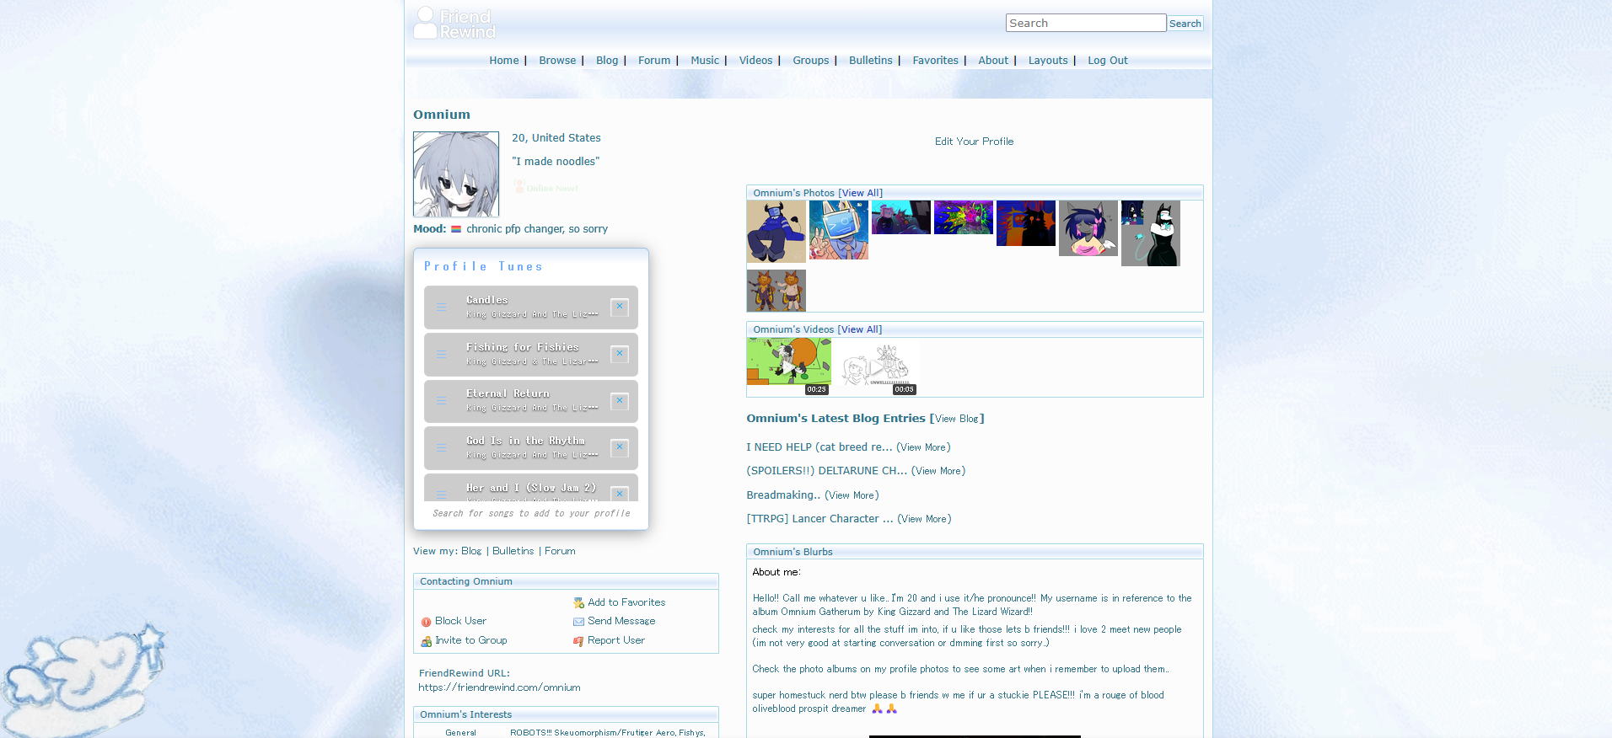Click the song search field in Profile Tunes
Image resolution: width=1612 pixels, height=738 pixels.
tap(531, 513)
